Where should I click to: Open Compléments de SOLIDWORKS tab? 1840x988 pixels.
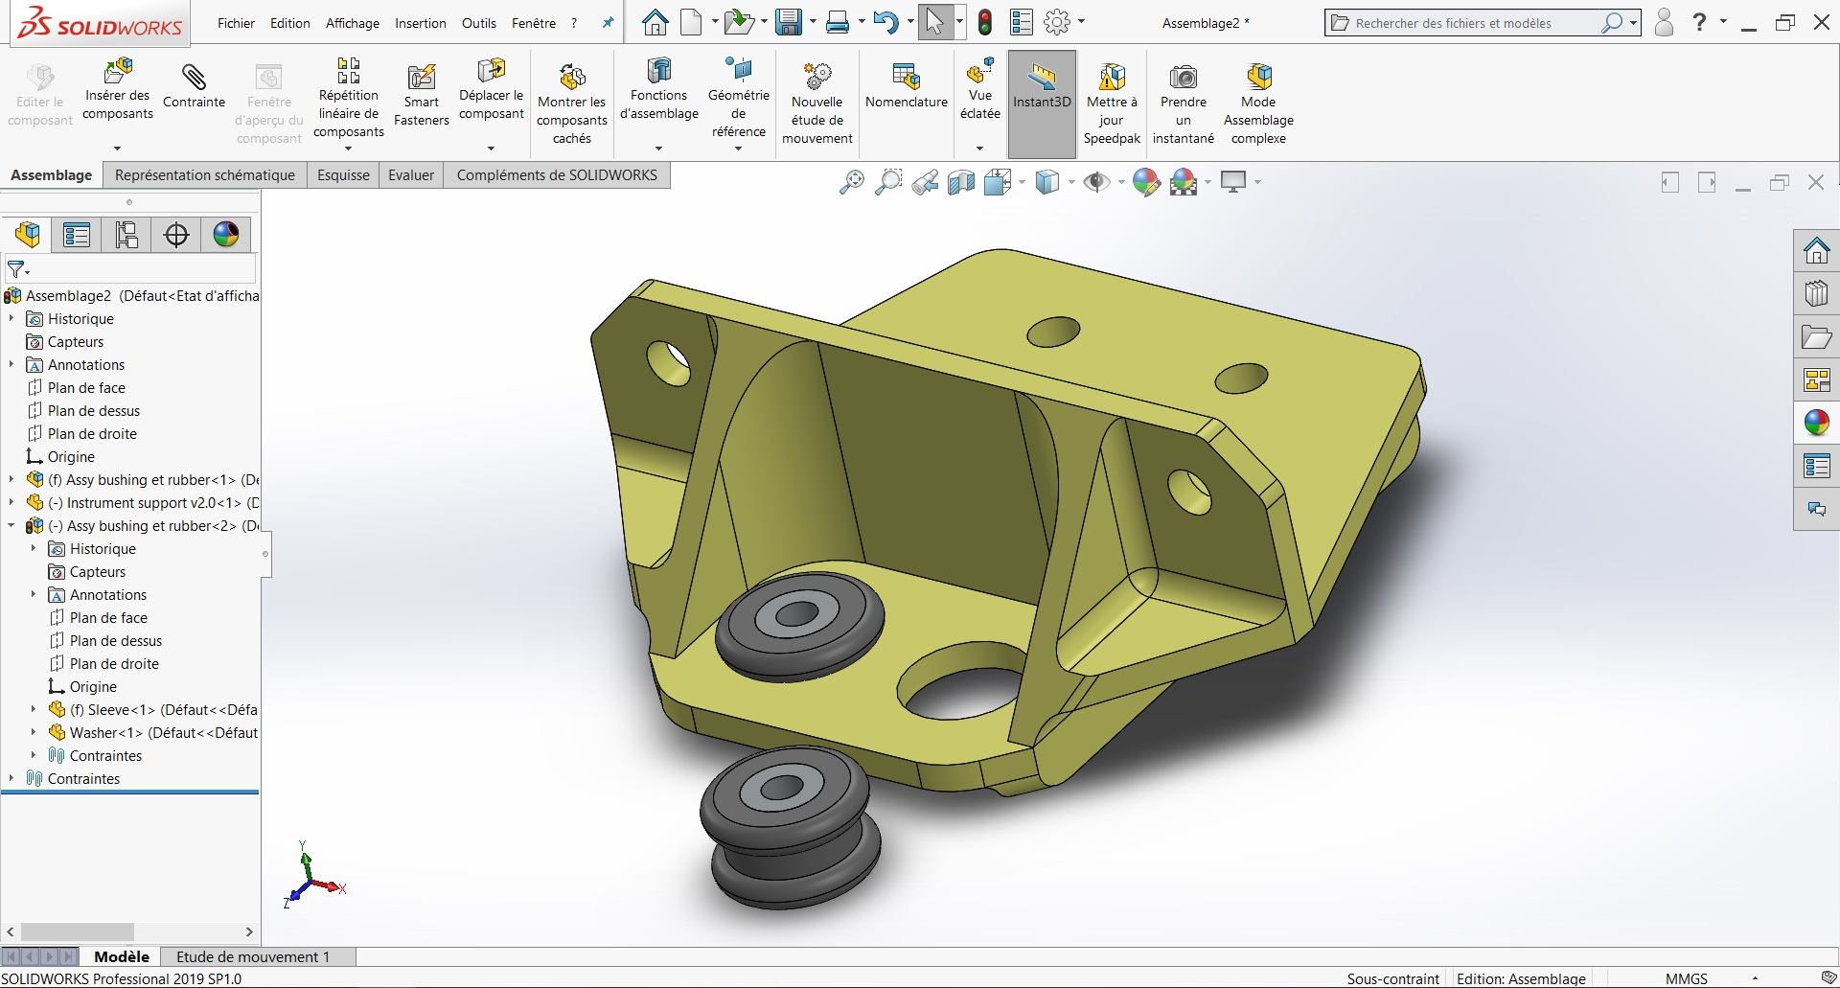click(x=557, y=175)
